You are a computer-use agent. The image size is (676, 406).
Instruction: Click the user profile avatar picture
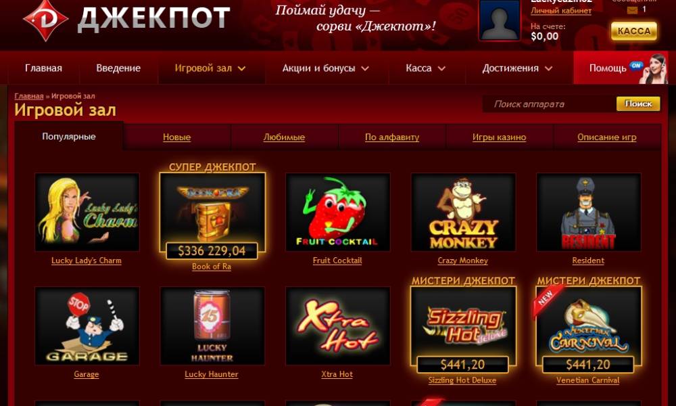pyautogui.click(x=500, y=20)
